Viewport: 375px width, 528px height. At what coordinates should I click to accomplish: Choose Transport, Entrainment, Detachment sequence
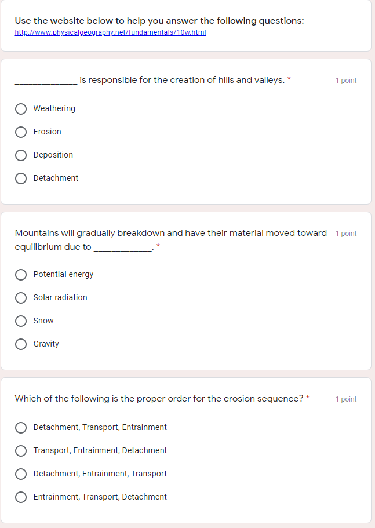[x=21, y=451]
